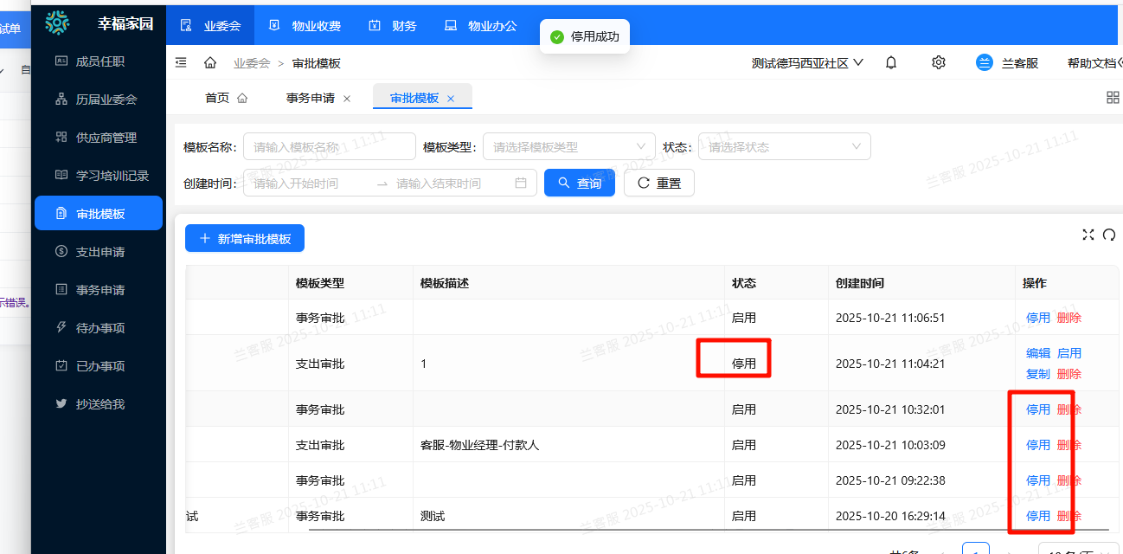The width and height of the screenshot is (1123, 554).
Task: Click the 模板名称 input field
Action: pos(329,146)
